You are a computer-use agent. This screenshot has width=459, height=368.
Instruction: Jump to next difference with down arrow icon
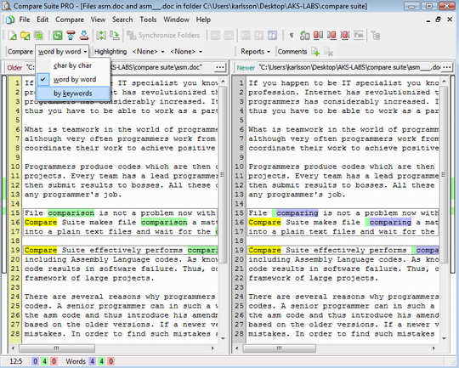(x=84, y=36)
